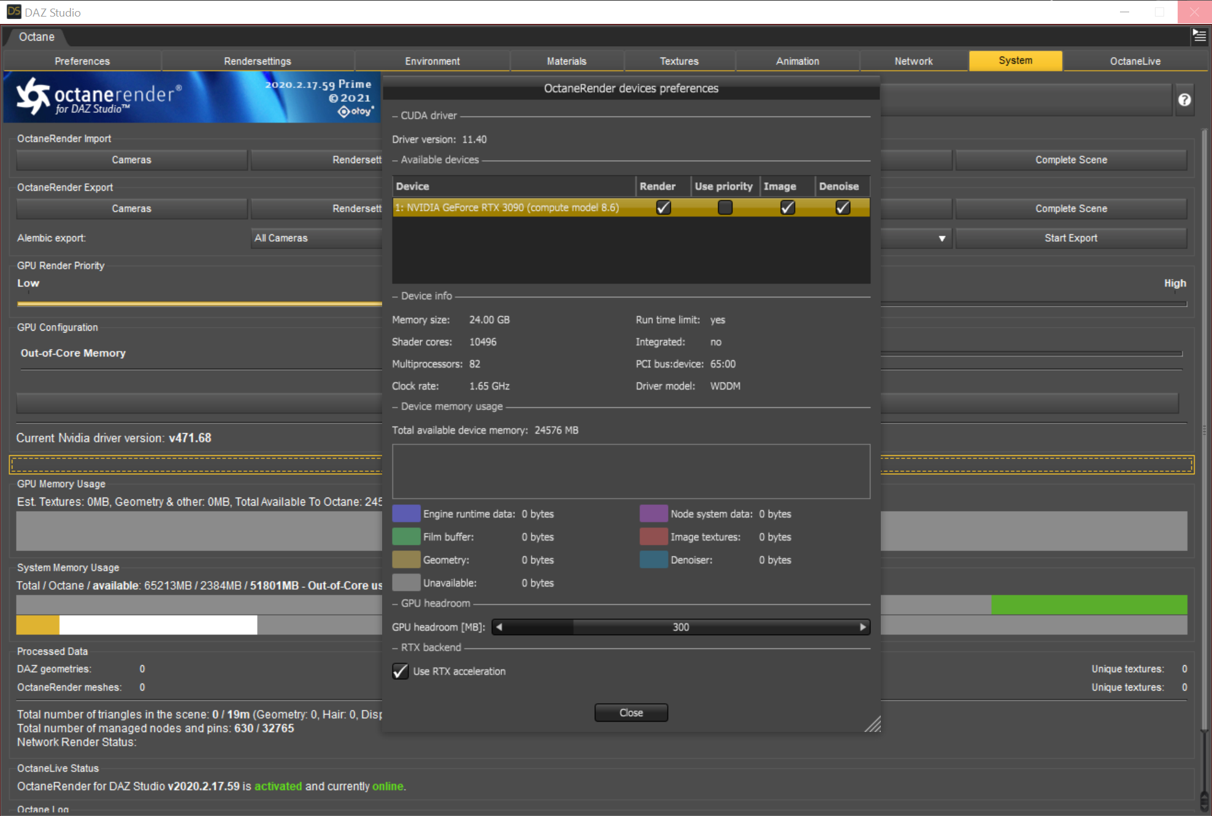Image resolution: width=1212 pixels, height=816 pixels.
Task: Disable Use RTX acceleration checkbox
Action: (401, 671)
